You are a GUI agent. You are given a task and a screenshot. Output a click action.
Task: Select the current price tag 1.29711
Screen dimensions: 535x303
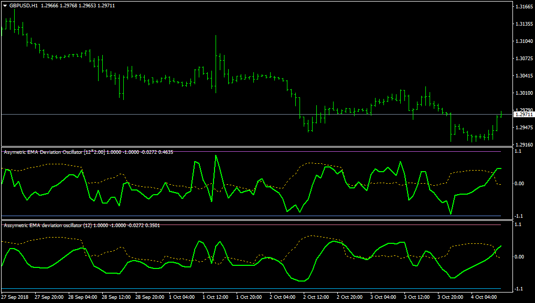pos(524,115)
